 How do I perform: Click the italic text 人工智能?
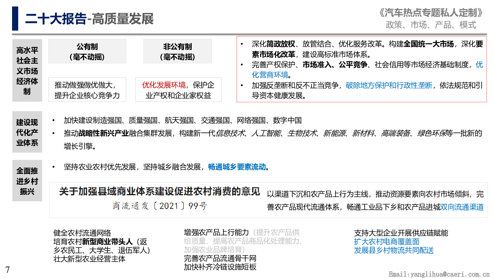point(266,133)
